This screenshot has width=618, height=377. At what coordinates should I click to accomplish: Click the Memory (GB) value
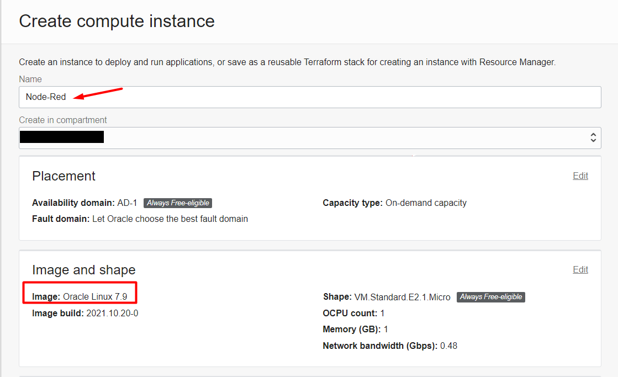pyautogui.click(x=386, y=329)
